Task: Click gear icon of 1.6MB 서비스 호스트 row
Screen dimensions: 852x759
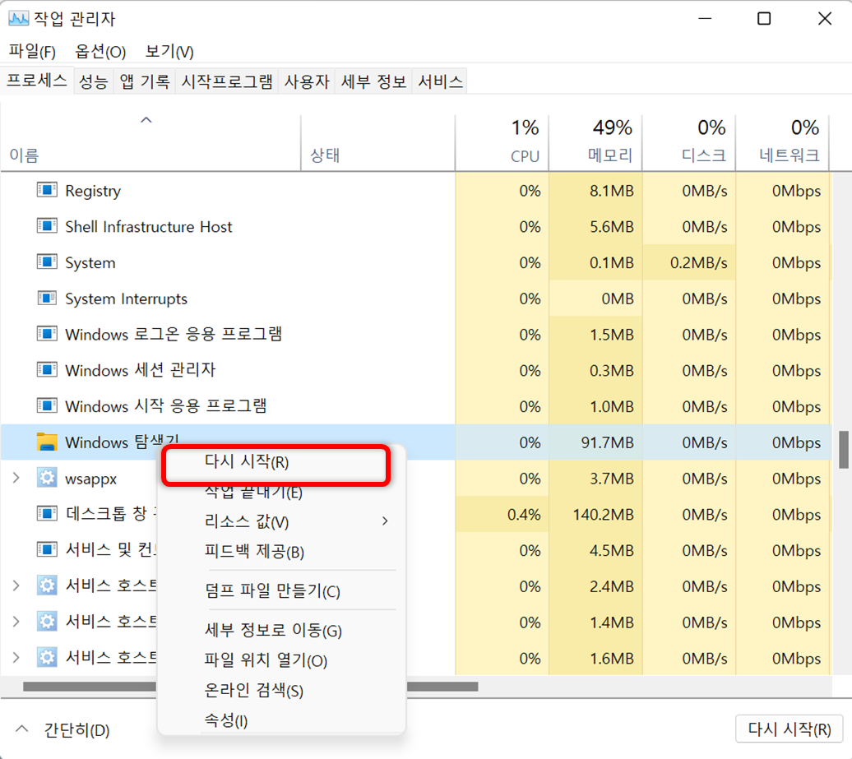Action: click(47, 658)
